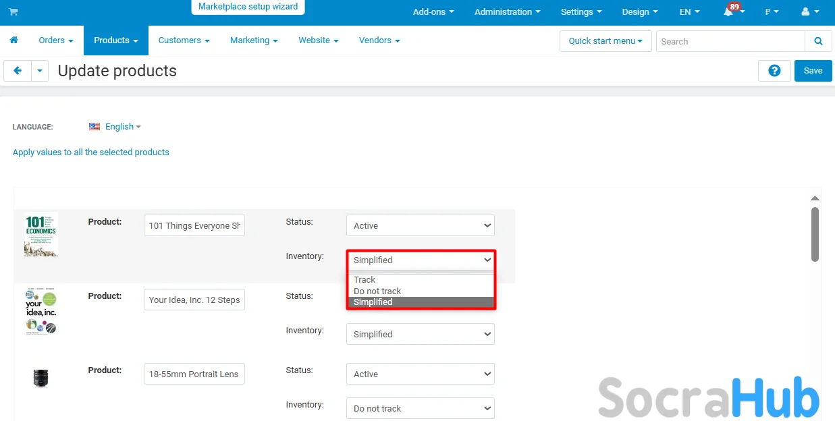Open the notifications bell
835x421 pixels.
[728, 12]
